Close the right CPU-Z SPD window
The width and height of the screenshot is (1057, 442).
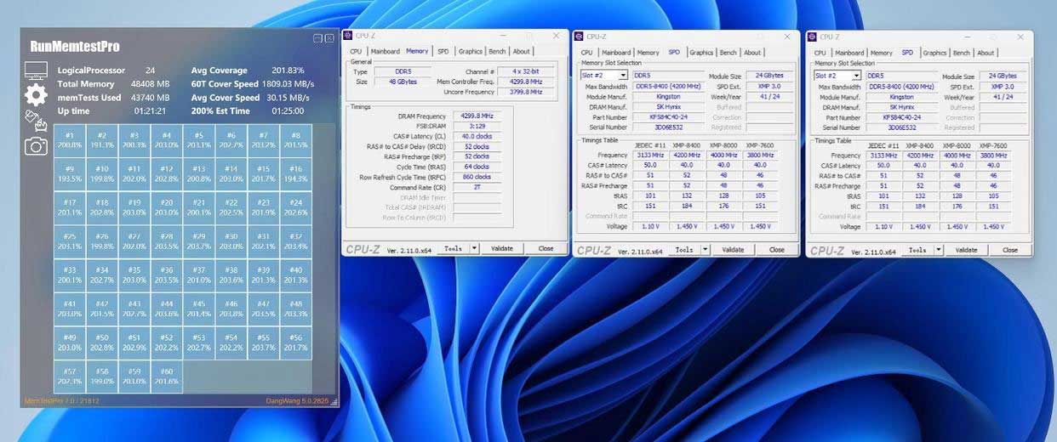tap(1021, 36)
